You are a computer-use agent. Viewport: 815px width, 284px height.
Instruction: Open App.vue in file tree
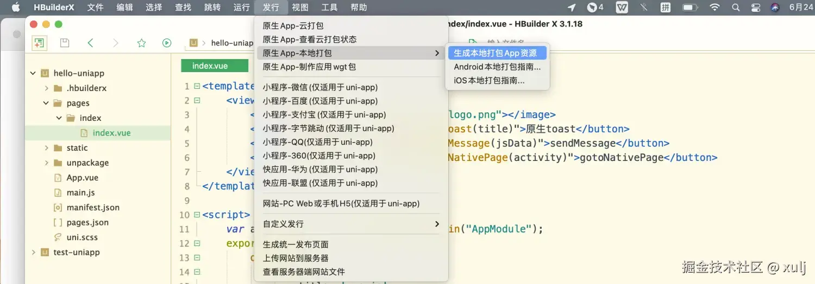81,177
